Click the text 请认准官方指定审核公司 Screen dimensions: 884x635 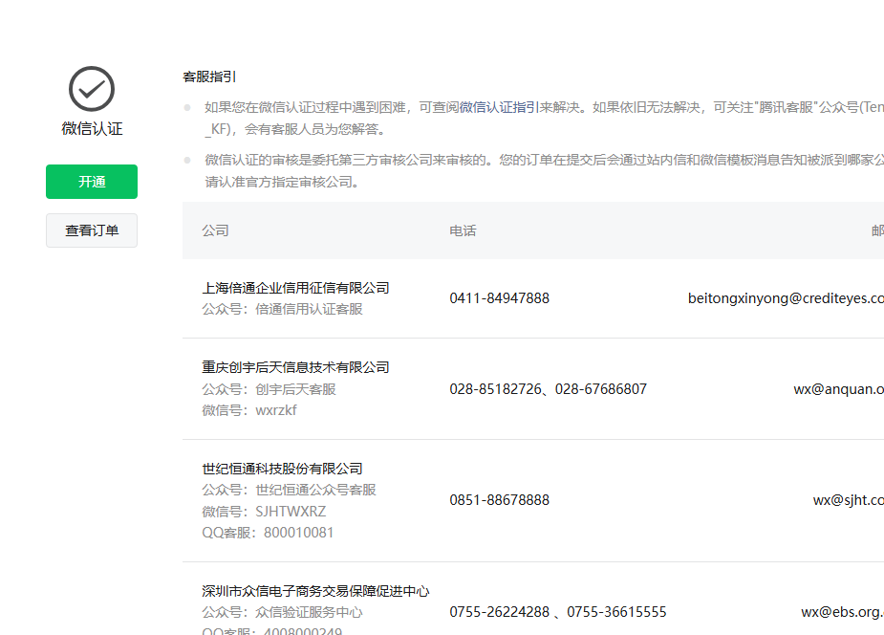tap(282, 182)
